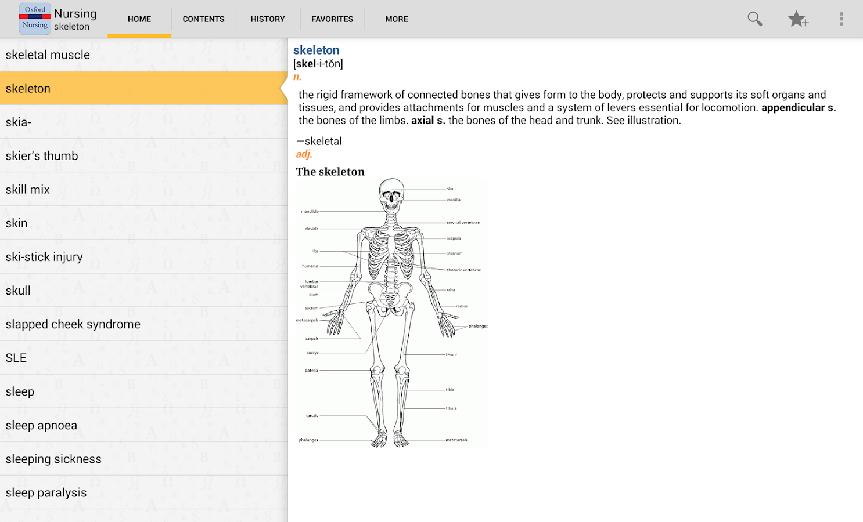Click the skeletal cross-reference link

point(323,140)
